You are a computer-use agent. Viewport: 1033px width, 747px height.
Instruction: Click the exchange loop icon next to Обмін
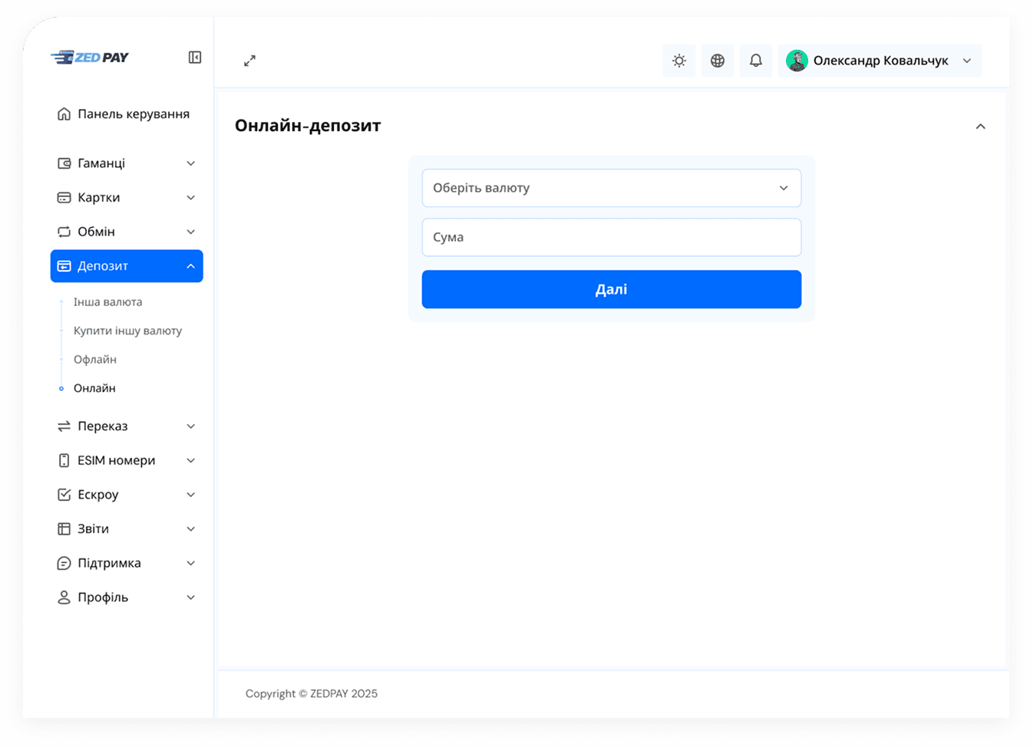click(x=64, y=232)
